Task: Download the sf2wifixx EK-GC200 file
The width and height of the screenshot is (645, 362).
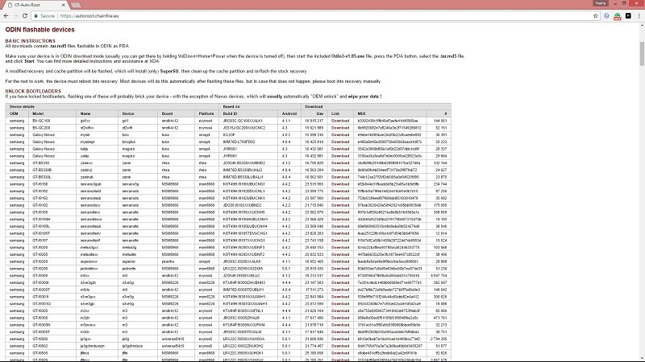Action: pyautogui.click(x=340, y=128)
